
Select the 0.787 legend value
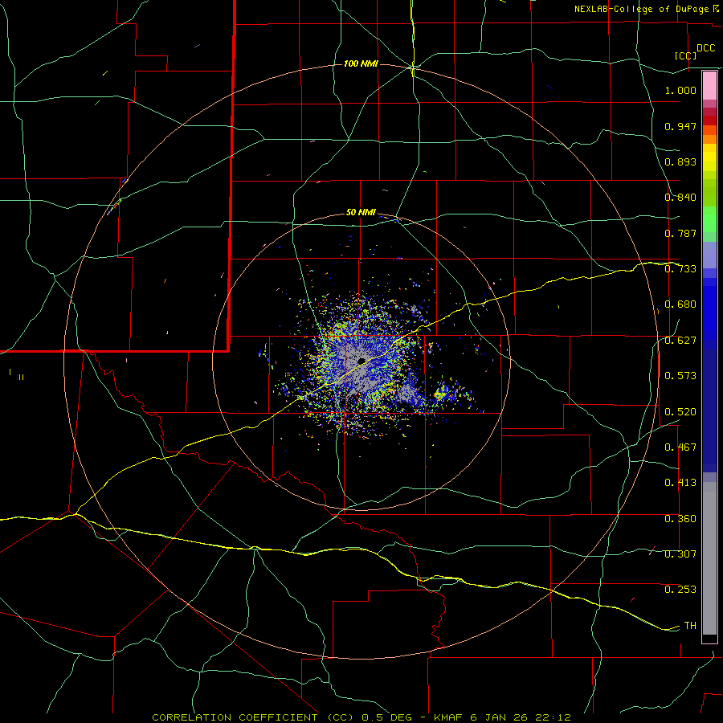pos(680,233)
